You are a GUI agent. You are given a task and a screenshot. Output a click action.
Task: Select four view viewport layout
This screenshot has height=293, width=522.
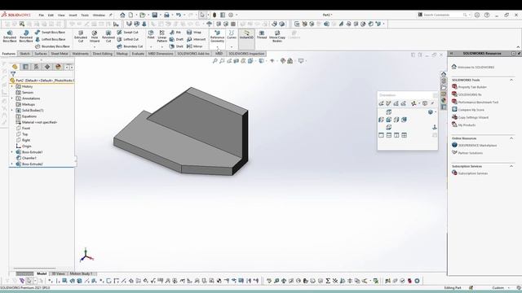pyautogui.click(x=405, y=135)
